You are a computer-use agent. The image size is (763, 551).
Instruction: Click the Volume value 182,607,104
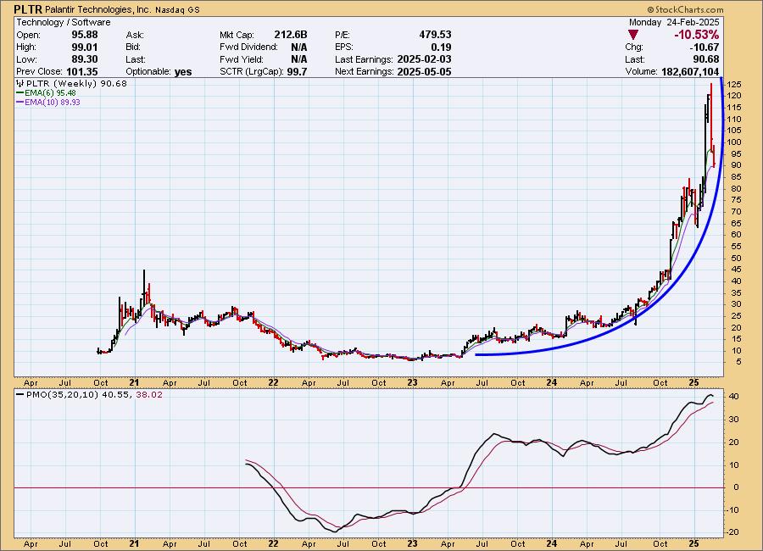click(690, 71)
